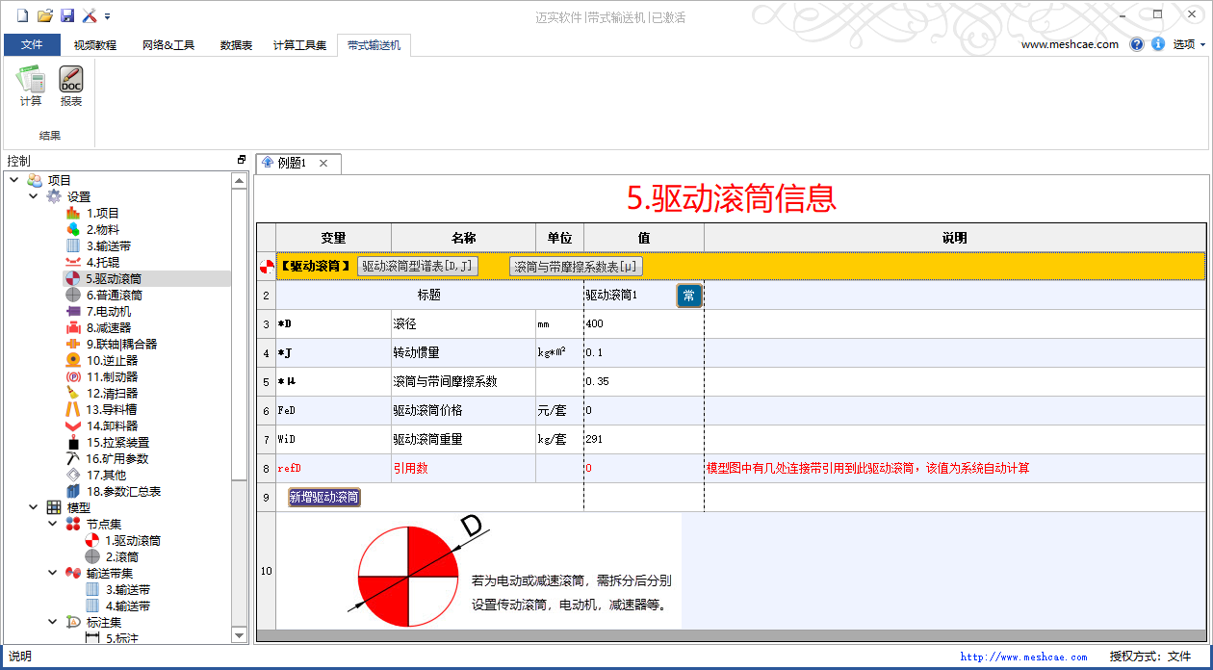Collapse the 设置 tree node
The width and height of the screenshot is (1213, 670).
pyautogui.click(x=34, y=196)
